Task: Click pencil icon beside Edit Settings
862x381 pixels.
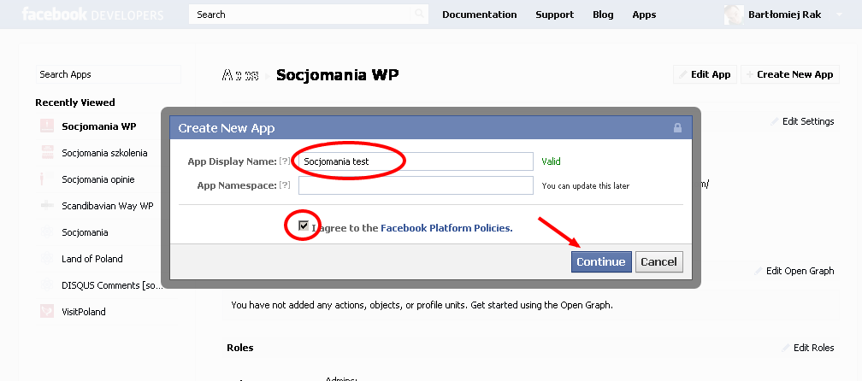Action: (775, 121)
